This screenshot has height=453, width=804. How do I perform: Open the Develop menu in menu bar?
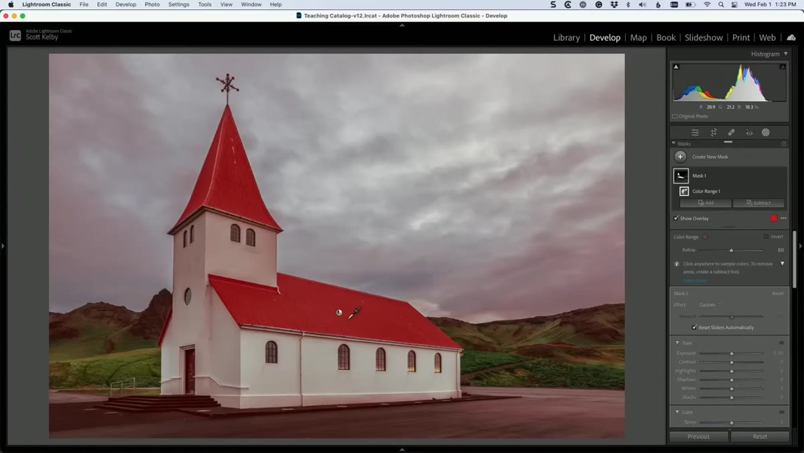pyautogui.click(x=125, y=5)
